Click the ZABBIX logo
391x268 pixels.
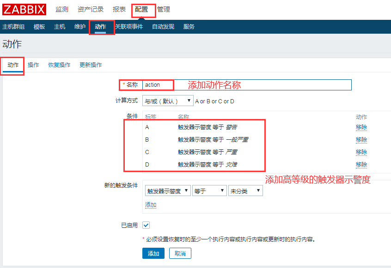click(x=24, y=9)
